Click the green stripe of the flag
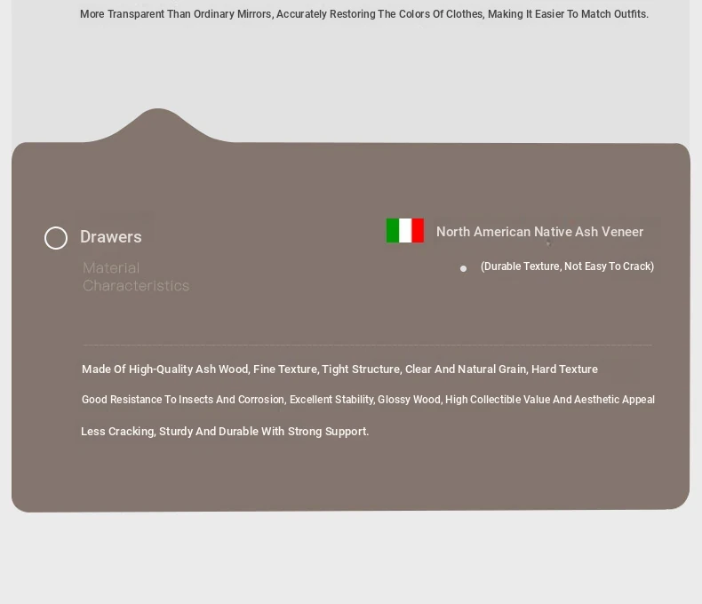This screenshot has width=702, height=604. (x=393, y=231)
